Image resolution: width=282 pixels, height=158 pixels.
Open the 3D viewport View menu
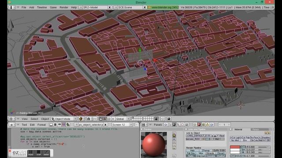[25, 119]
